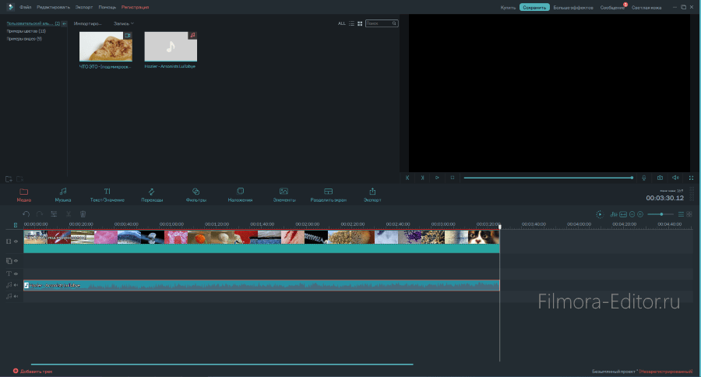Open the ALL media filter dropdown
Image resolution: width=701 pixels, height=377 pixels.
coord(341,23)
